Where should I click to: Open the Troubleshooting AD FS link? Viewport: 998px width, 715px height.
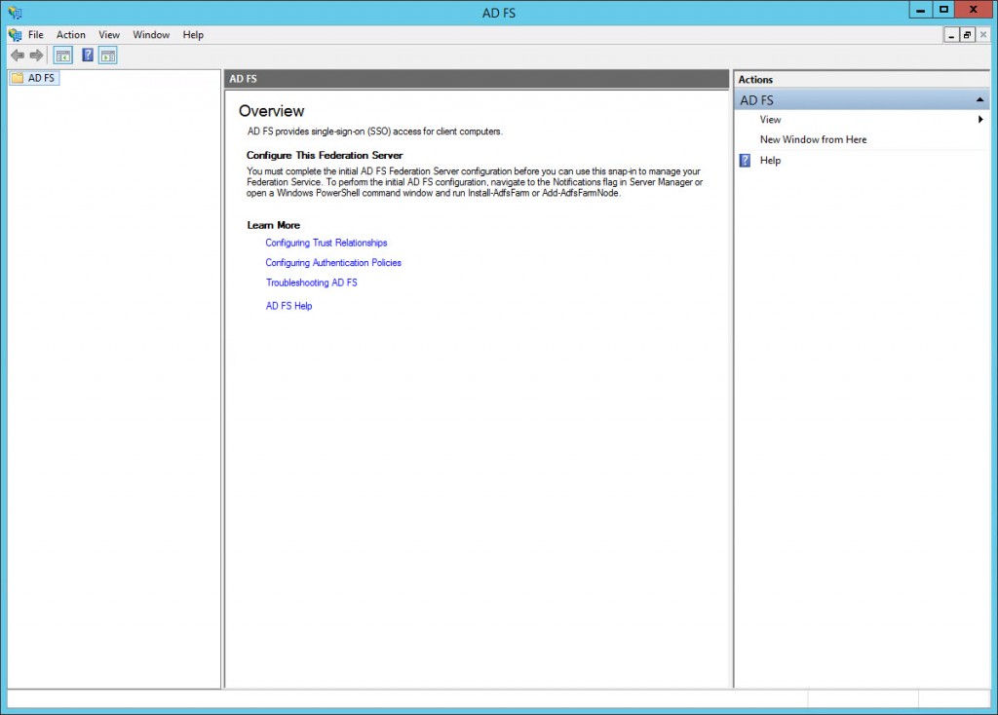pos(312,282)
